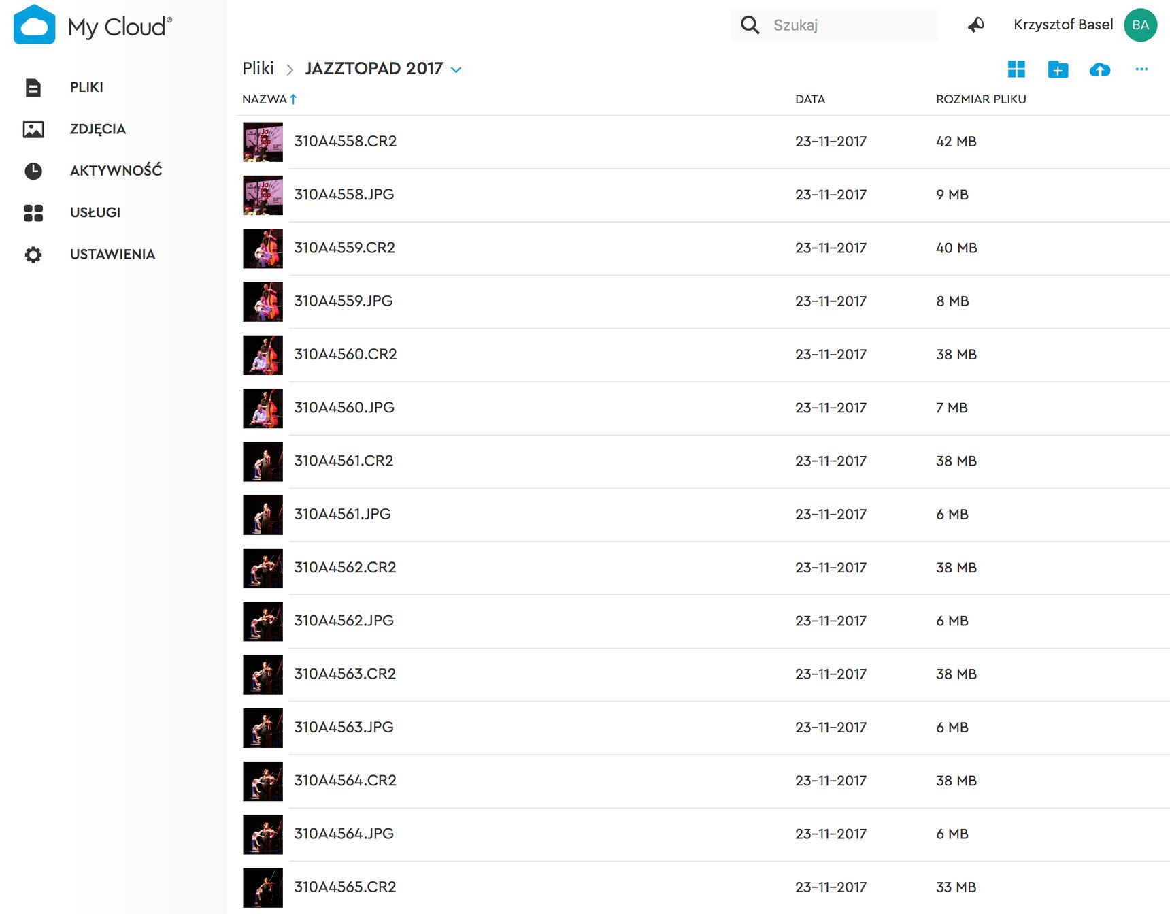The image size is (1170, 914).
Task: Click date of 310A4558.JPG row
Action: pyautogui.click(x=831, y=195)
